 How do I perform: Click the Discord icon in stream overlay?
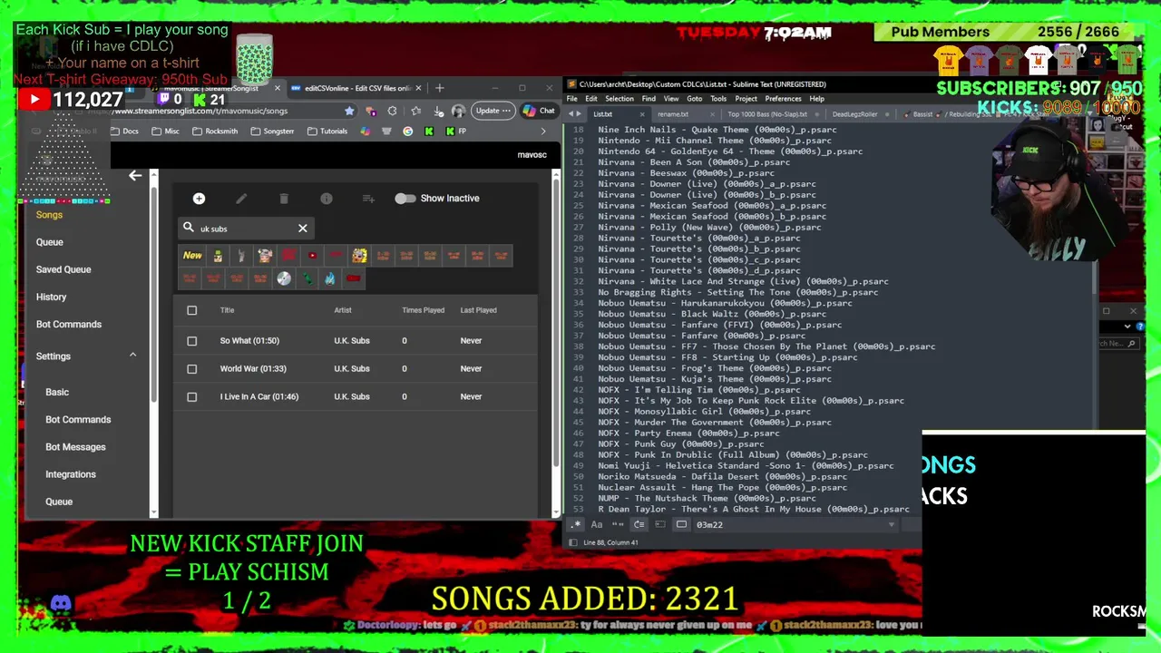pyautogui.click(x=61, y=603)
